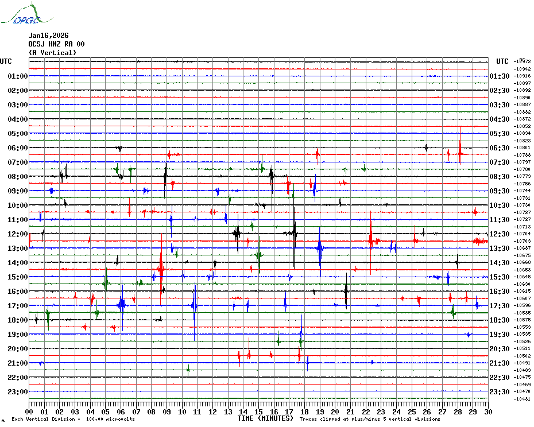Click minute 30 on the time axis

click(x=489, y=412)
